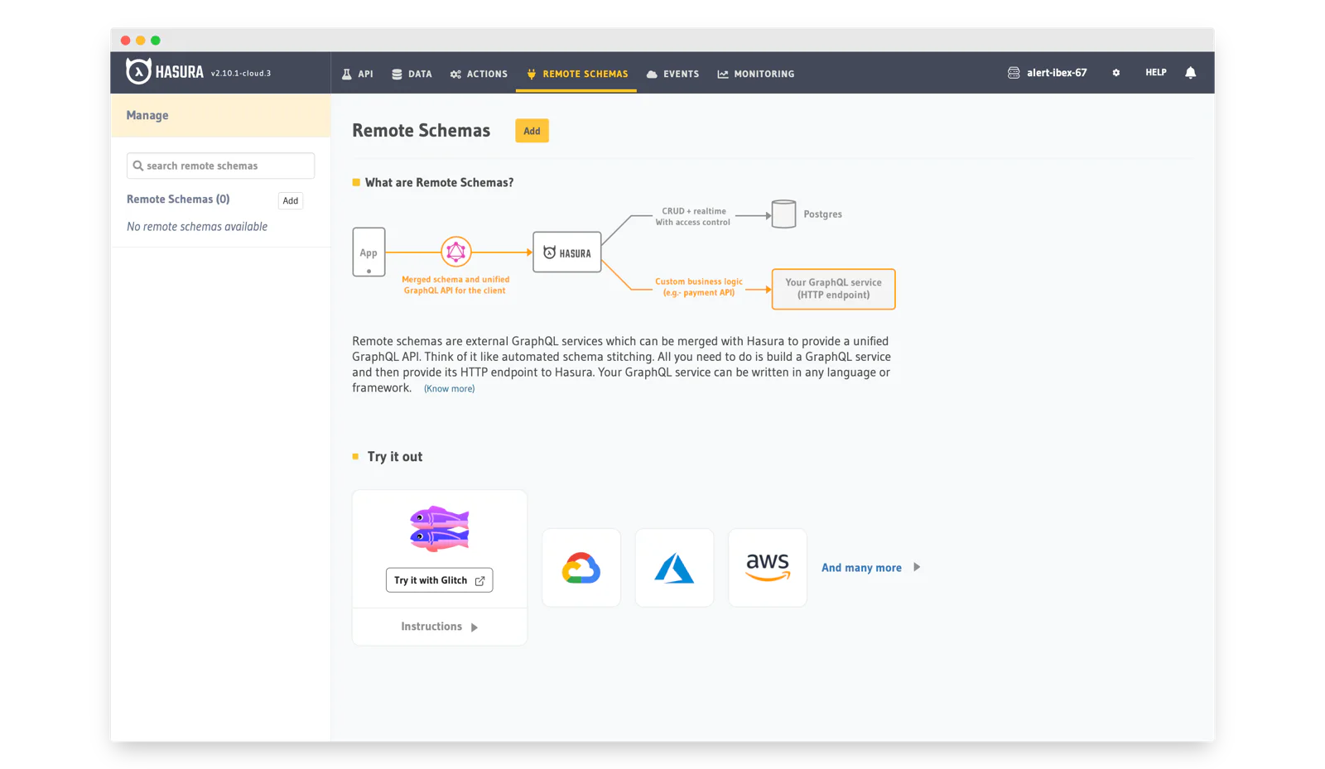This screenshot has height=769, width=1325.
Task: Click the CRUD + realtime label
Action: (x=693, y=216)
